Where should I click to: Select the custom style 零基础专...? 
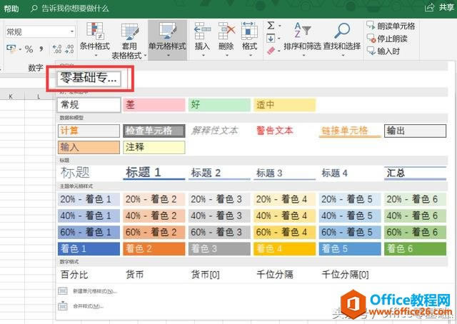tap(89, 78)
